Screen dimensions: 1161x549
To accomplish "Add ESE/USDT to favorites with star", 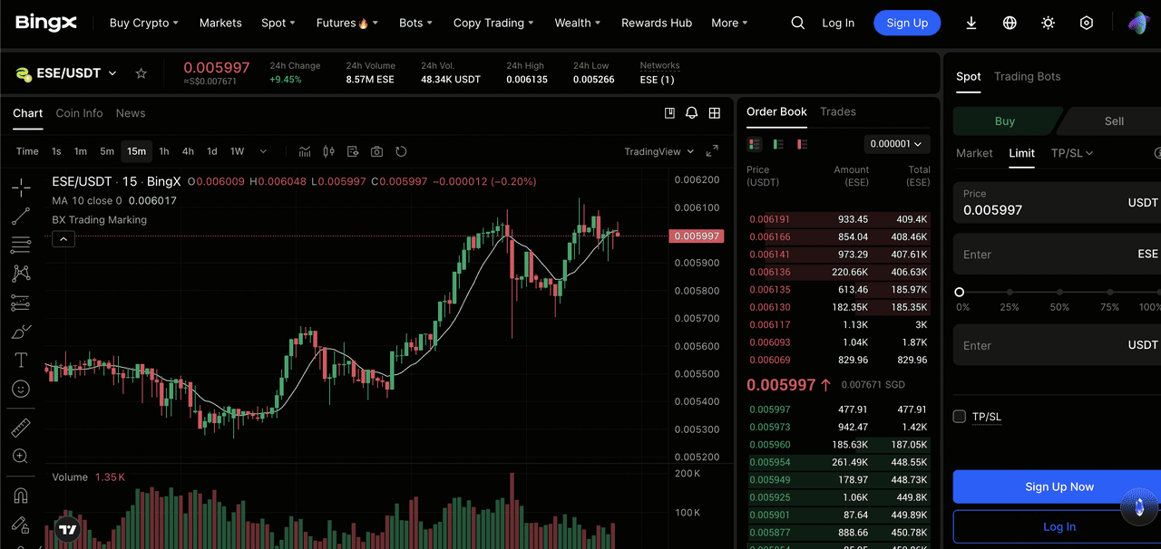I will 141,73.
